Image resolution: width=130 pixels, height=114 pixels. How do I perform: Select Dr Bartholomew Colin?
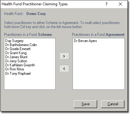[x=21, y=45]
